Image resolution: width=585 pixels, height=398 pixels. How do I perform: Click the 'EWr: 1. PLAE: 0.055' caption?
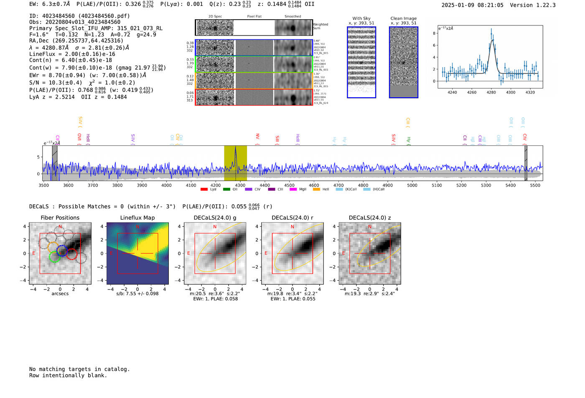coord(293,299)
